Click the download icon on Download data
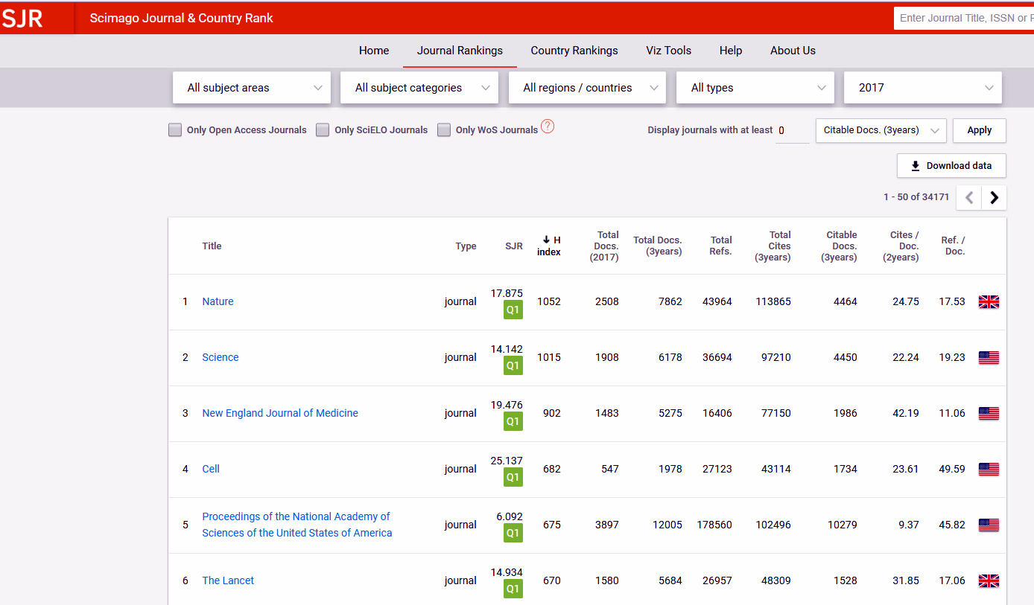Screen dimensions: 1034x605 (x=914, y=165)
